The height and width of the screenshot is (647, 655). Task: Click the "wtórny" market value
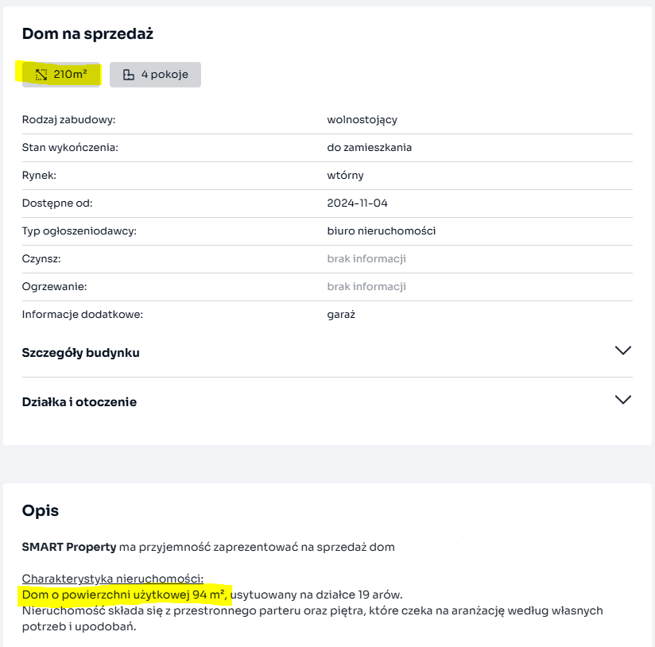(x=345, y=176)
